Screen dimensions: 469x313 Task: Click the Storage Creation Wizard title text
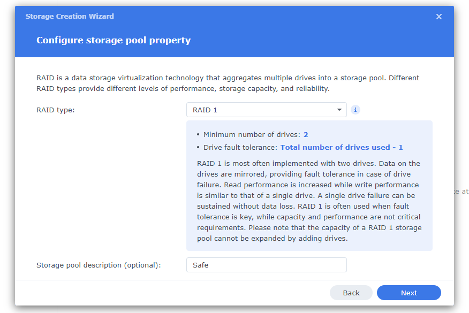pos(70,17)
